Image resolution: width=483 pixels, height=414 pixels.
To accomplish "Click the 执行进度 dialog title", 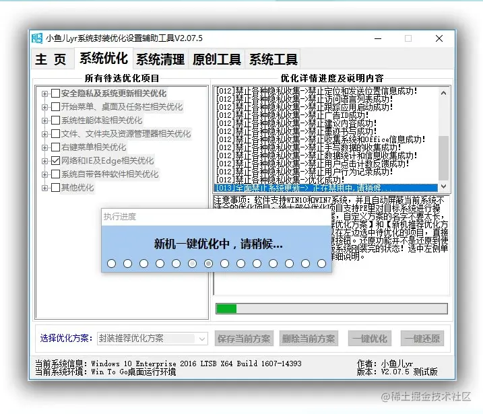I will pyautogui.click(x=120, y=217).
